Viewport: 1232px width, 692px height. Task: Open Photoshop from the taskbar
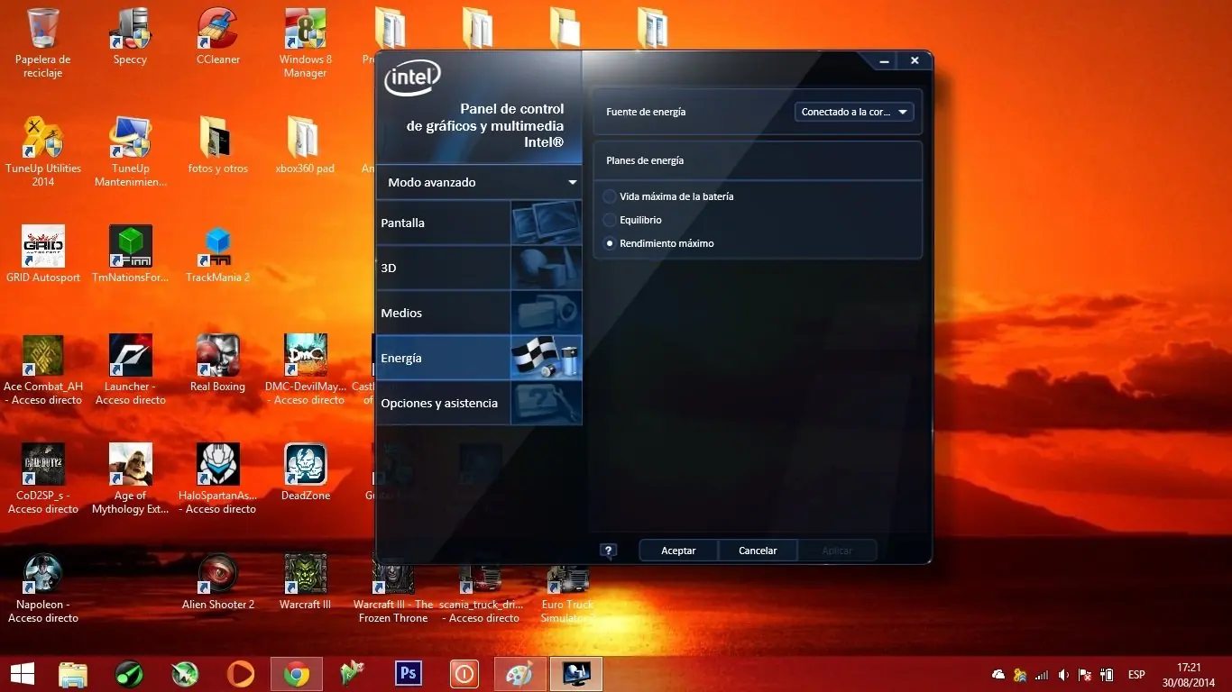(409, 674)
